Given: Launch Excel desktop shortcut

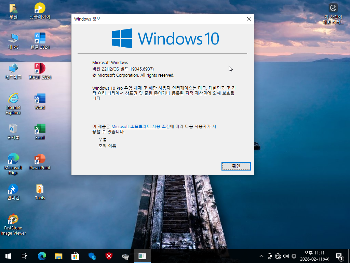Looking at the screenshot, I should pos(40,132).
